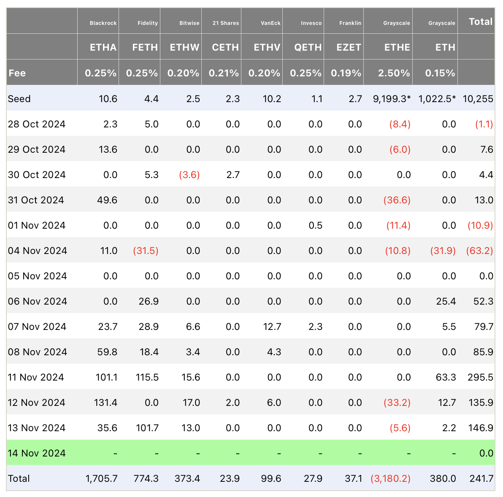
Task: Select the 06 Nov 2024 date
Action: [x=37, y=301]
